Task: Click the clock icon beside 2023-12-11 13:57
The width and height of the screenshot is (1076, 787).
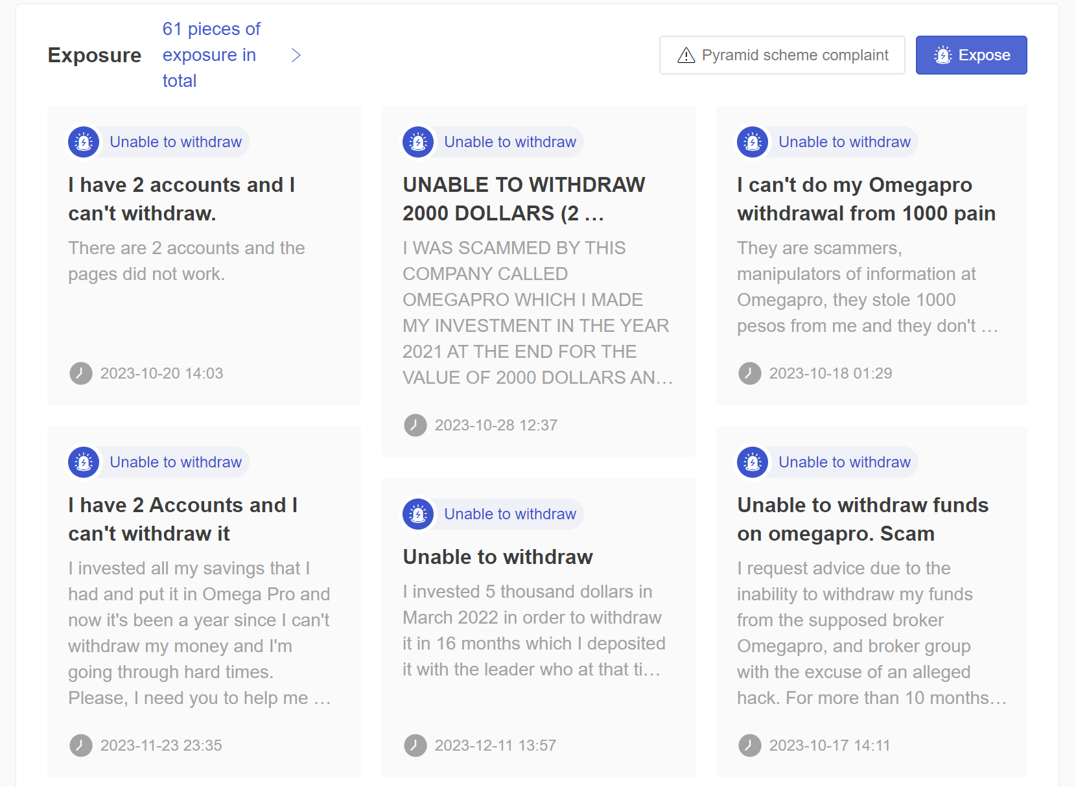Action: point(415,746)
